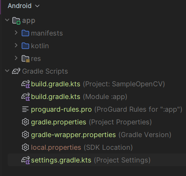This screenshot has width=186, height=176.
Task: Select the gradle.properties file
Action: click(x=58, y=122)
